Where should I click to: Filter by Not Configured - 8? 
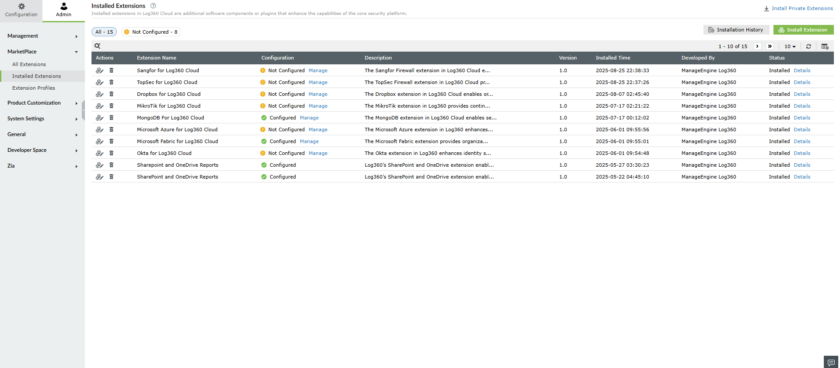click(151, 32)
